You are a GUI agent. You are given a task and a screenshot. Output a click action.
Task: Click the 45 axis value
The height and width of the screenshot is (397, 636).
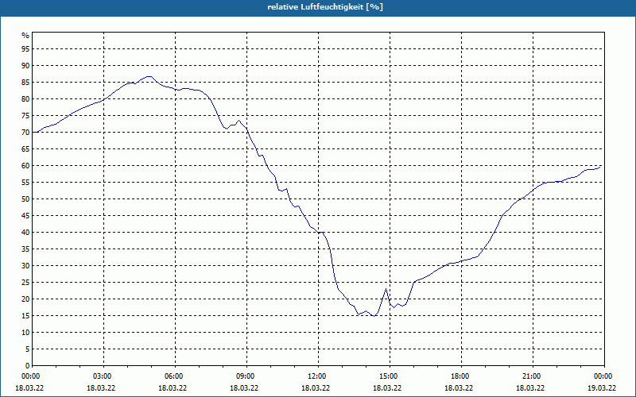click(x=25, y=215)
